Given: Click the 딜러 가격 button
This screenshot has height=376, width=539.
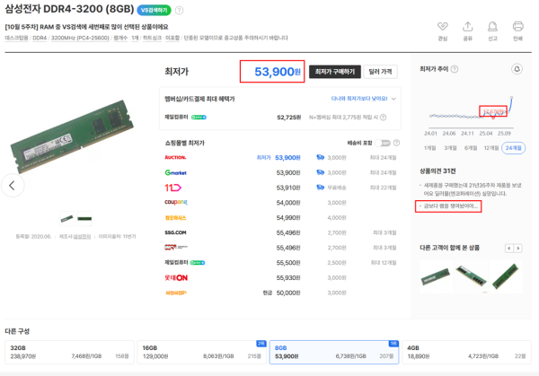Looking at the screenshot, I should [x=380, y=71].
